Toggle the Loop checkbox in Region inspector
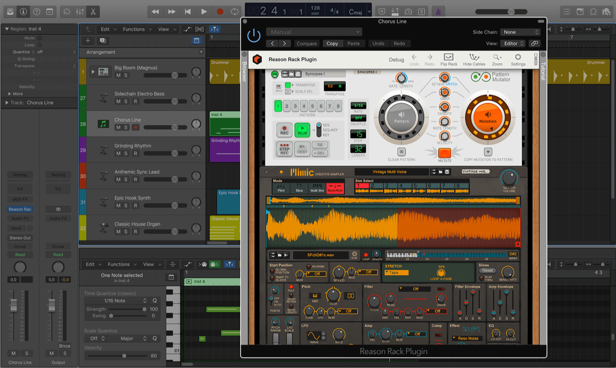The width and height of the screenshot is (616, 368). coord(40,45)
